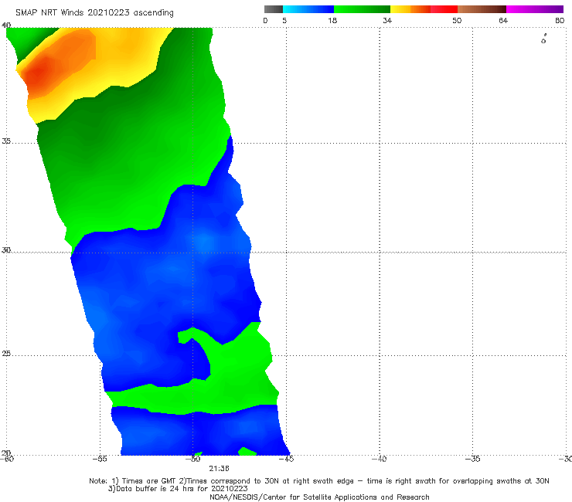Click the note 'Data buffer is 24 hrs for 20210223'
This screenshot has width=572, height=502.
click(x=182, y=489)
